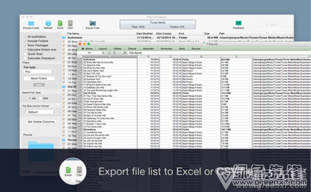Export the list via Excel icon
Screen dimensions: 311x192
[x=60, y=23]
